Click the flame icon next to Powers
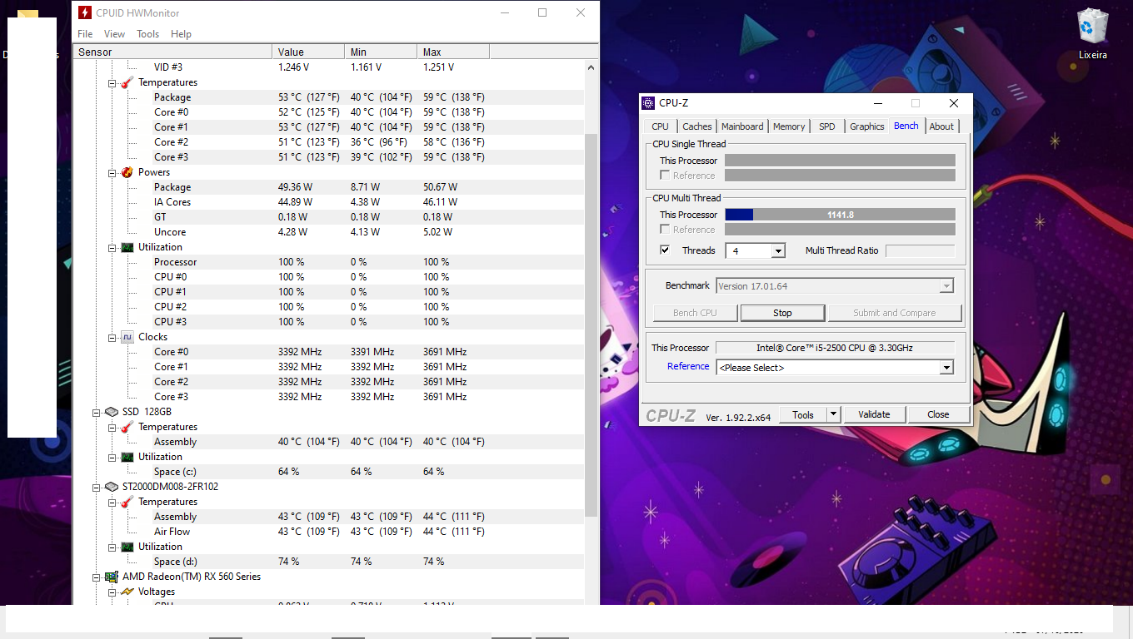Viewport: 1133px width, 639px height. tap(127, 172)
